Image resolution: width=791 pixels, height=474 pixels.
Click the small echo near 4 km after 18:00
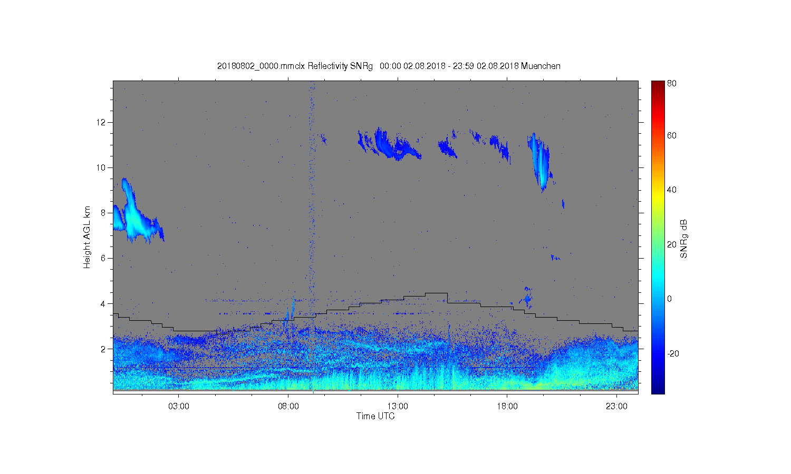(x=527, y=298)
